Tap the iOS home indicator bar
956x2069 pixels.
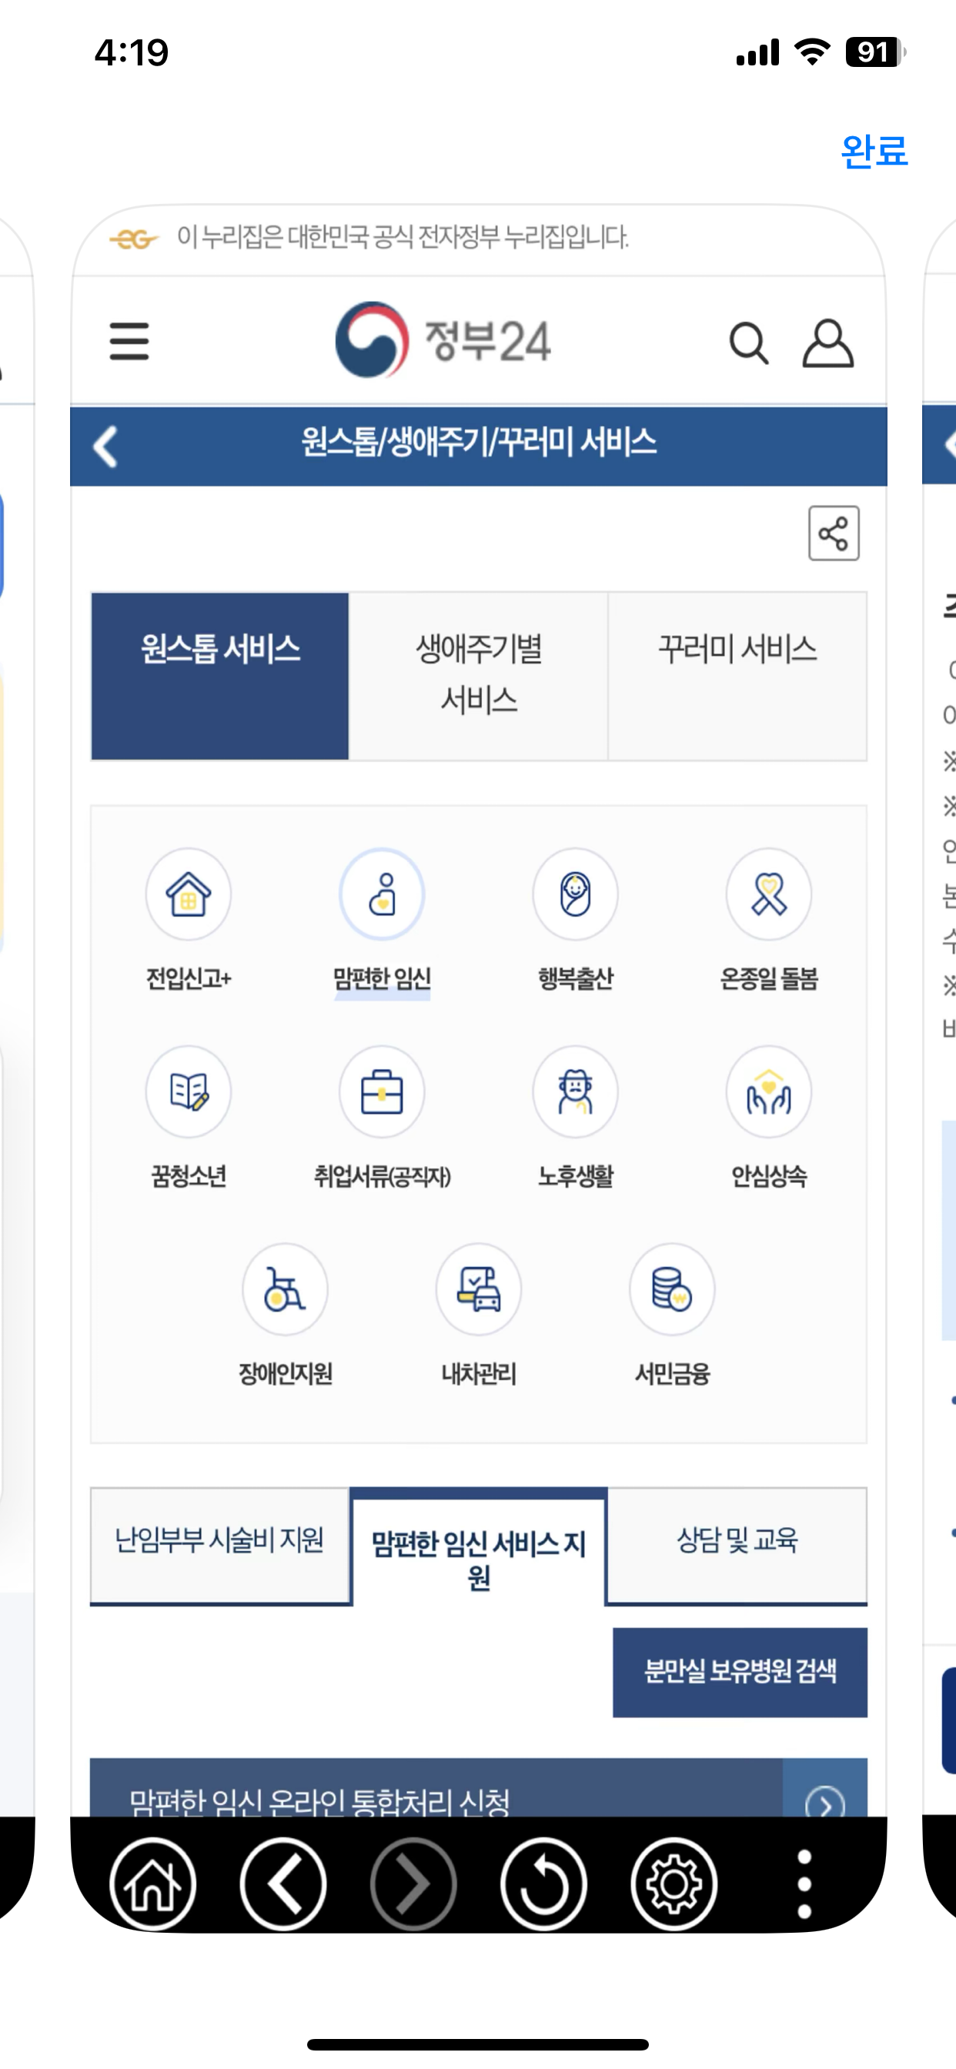pyautogui.click(x=478, y=2044)
